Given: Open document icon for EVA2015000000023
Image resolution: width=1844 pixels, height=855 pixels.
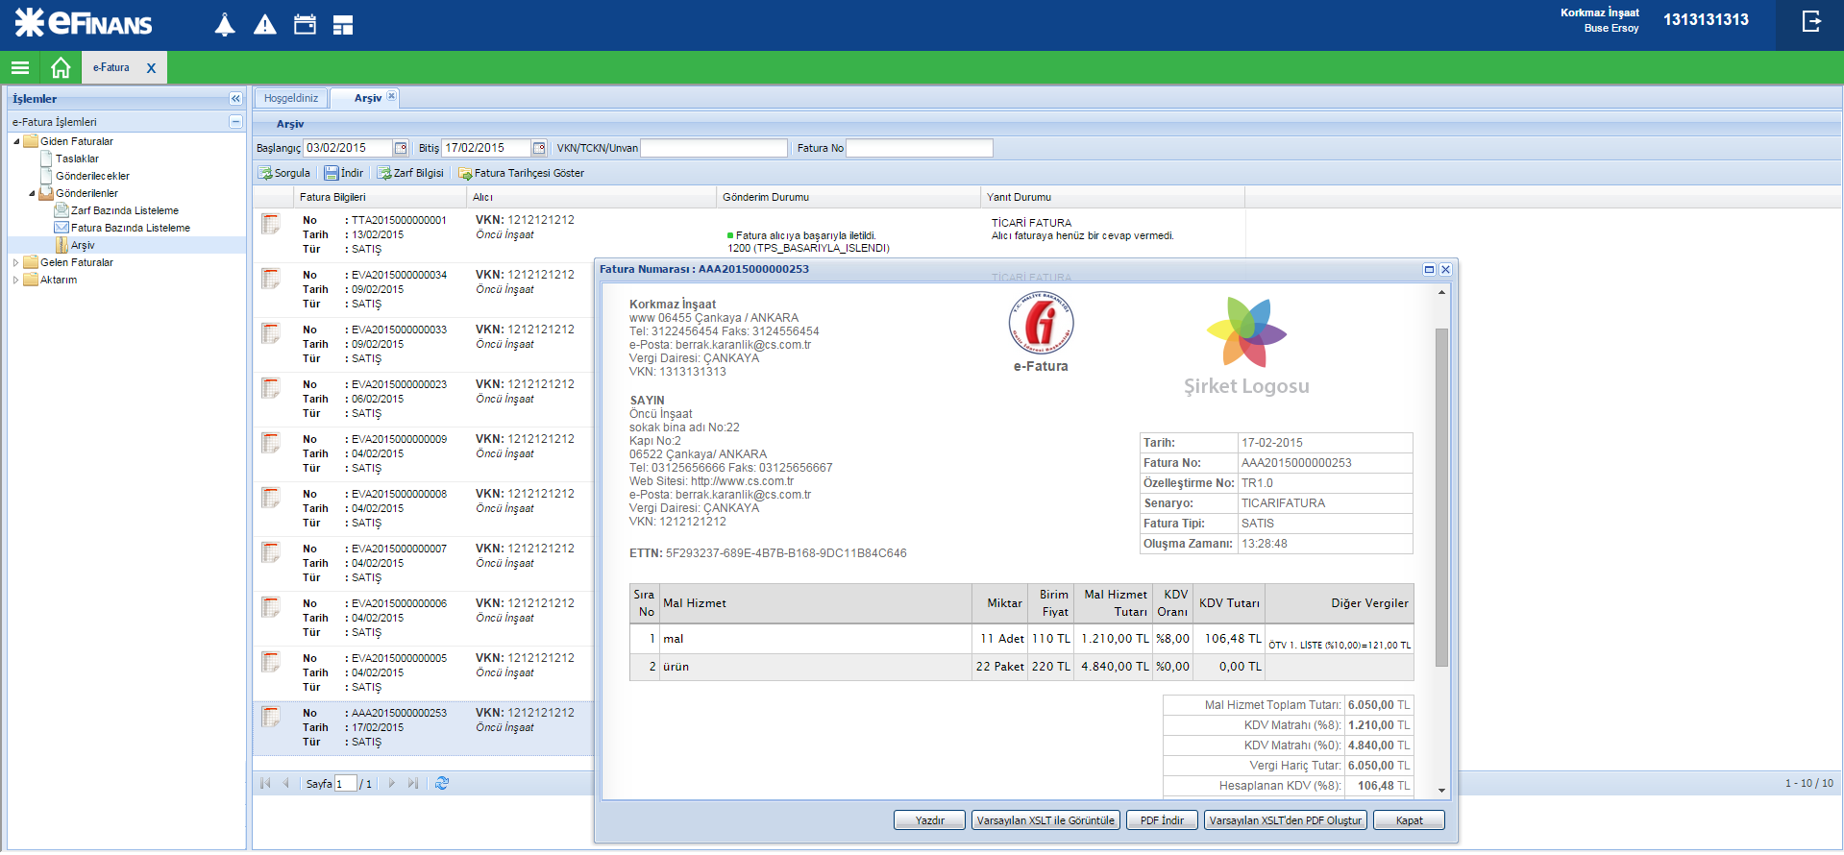Looking at the screenshot, I should tap(271, 388).
